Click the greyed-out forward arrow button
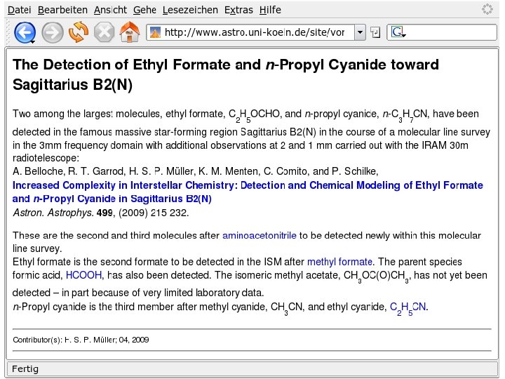This screenshot has height=379, width=505. (53, 32)
